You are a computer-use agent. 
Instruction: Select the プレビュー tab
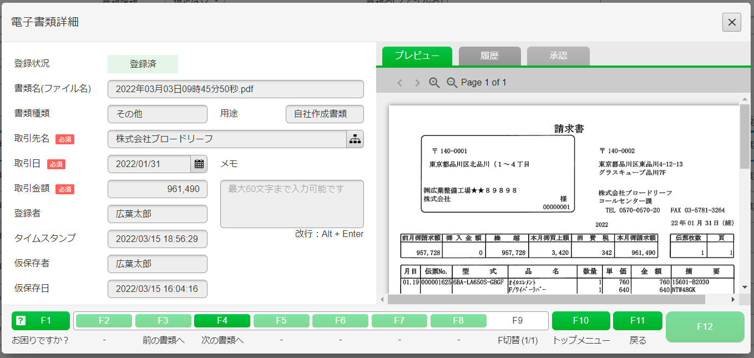click(417, 56)
